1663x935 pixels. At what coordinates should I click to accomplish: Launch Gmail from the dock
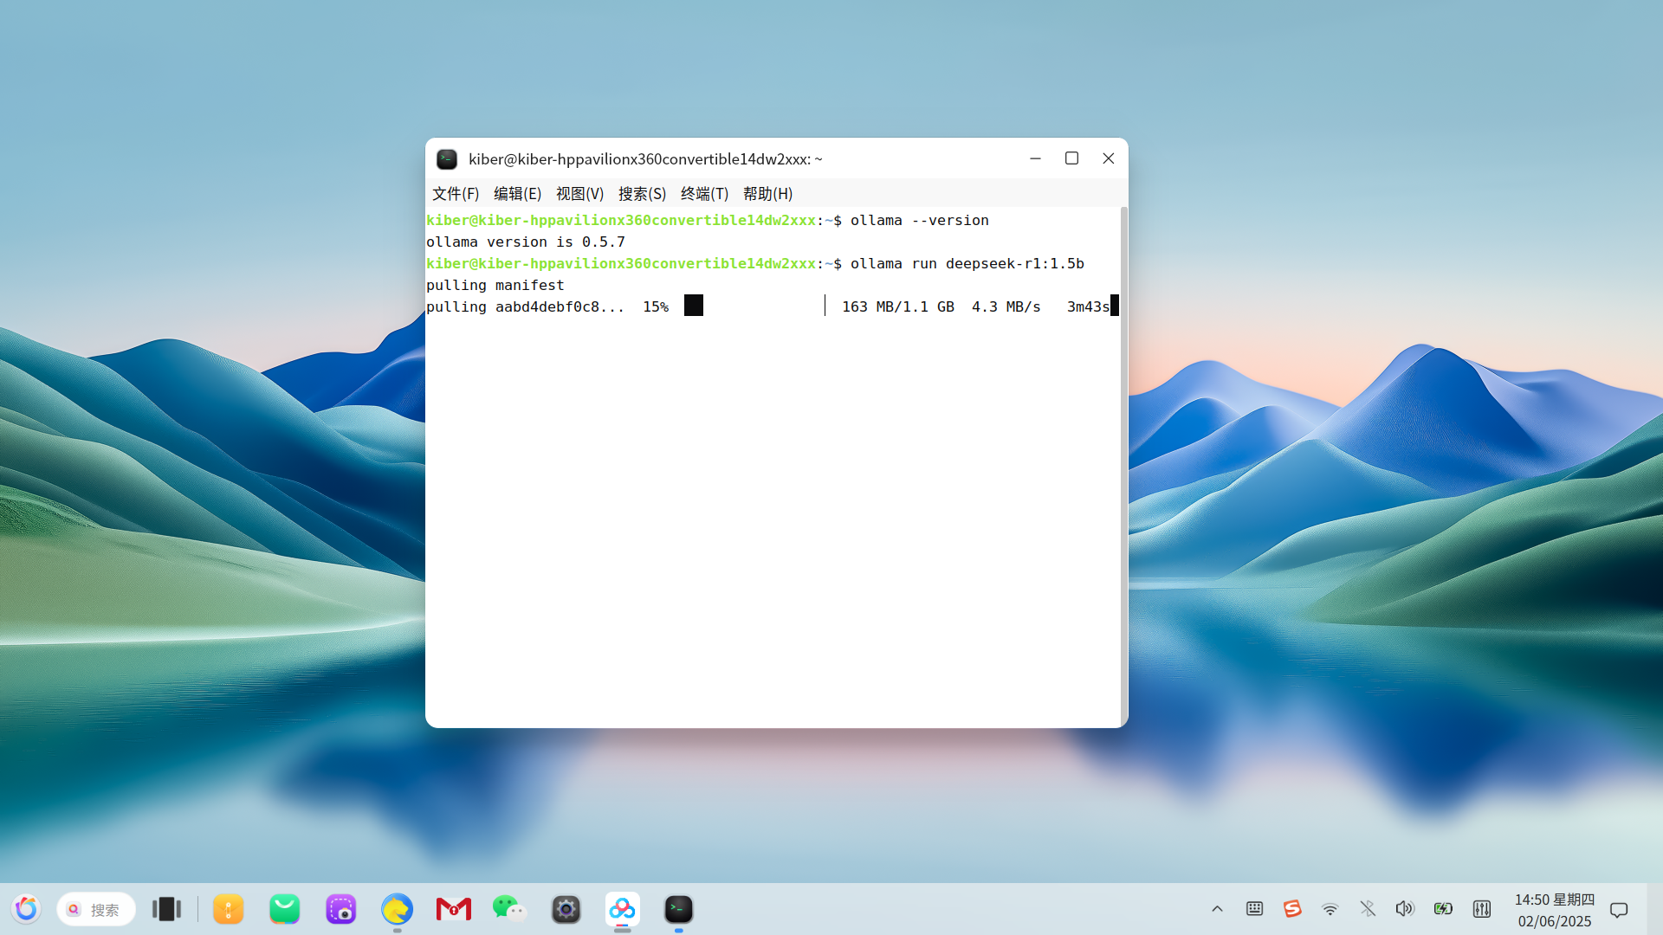453,909
